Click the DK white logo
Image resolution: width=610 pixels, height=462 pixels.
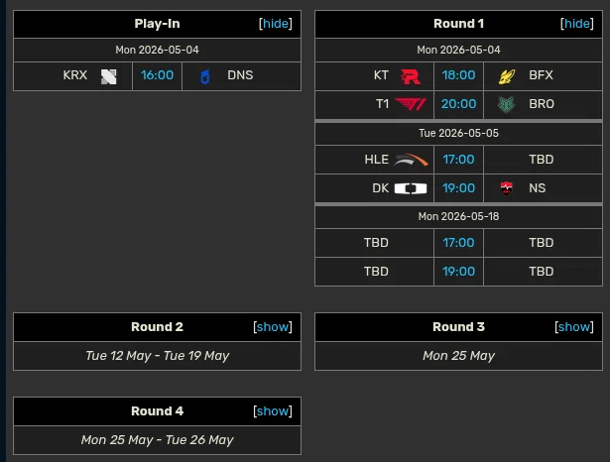pyautogui.click(x=411, y=188)
